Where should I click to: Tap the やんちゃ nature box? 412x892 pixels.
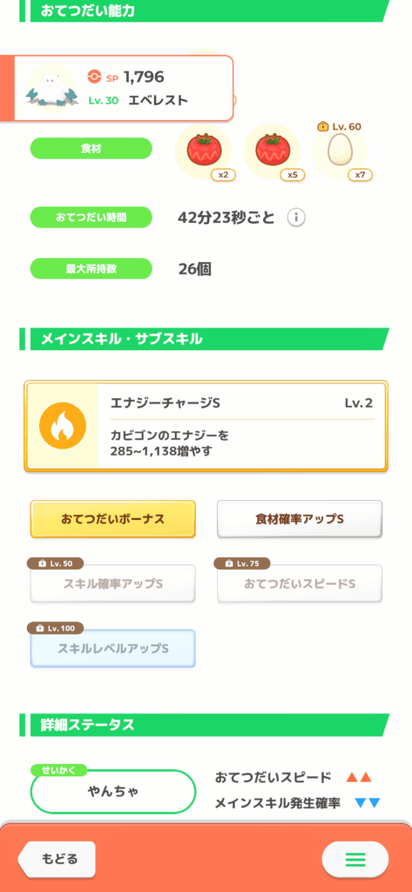(x=112, y=791)
